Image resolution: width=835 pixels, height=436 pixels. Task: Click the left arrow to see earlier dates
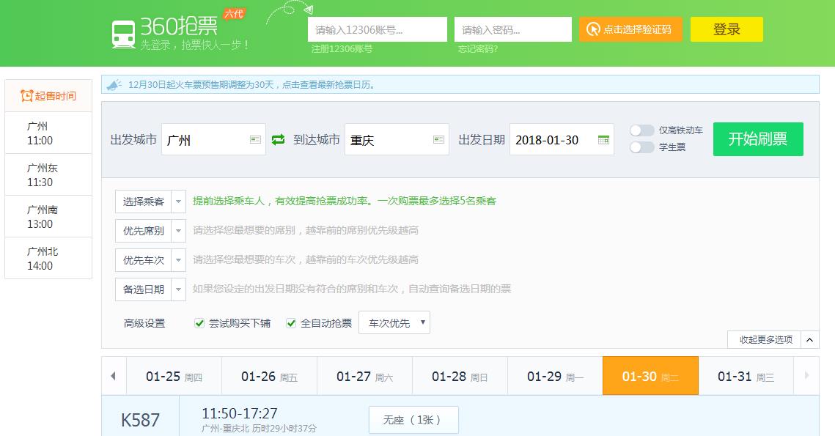[x=114, y=375]
